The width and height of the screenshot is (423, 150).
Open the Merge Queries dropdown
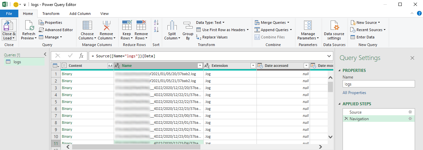click(272, 23)
